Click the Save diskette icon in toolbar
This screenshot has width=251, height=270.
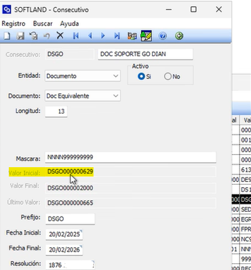20,36
